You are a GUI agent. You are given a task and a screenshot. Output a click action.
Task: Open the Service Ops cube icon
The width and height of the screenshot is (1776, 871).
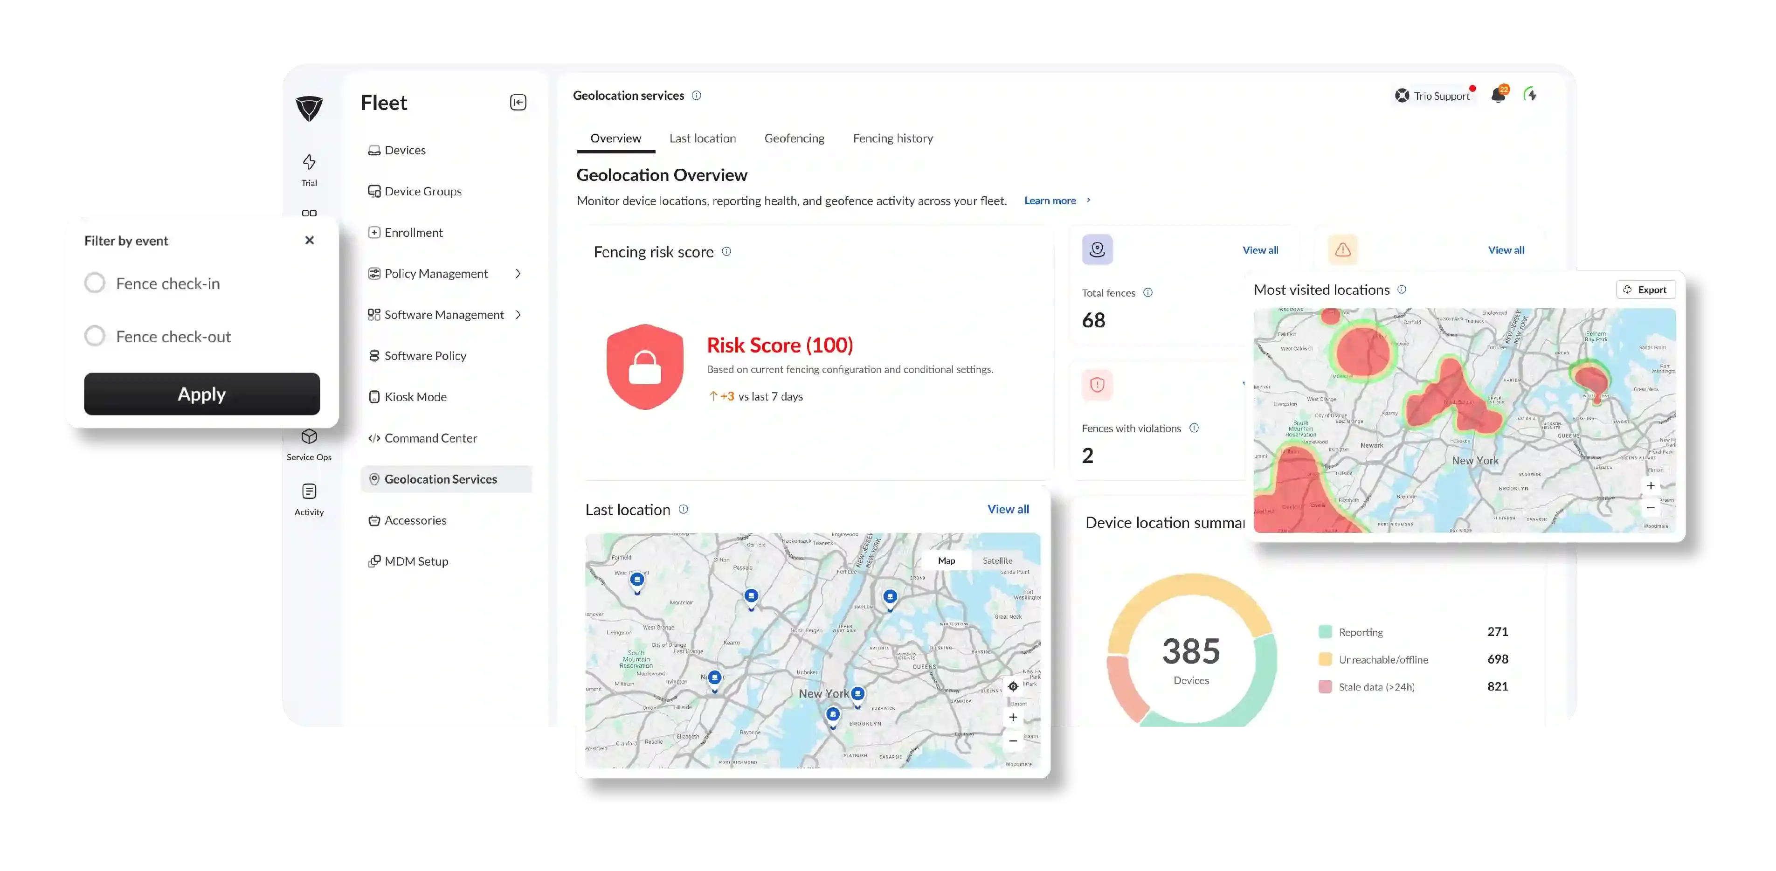309,436
